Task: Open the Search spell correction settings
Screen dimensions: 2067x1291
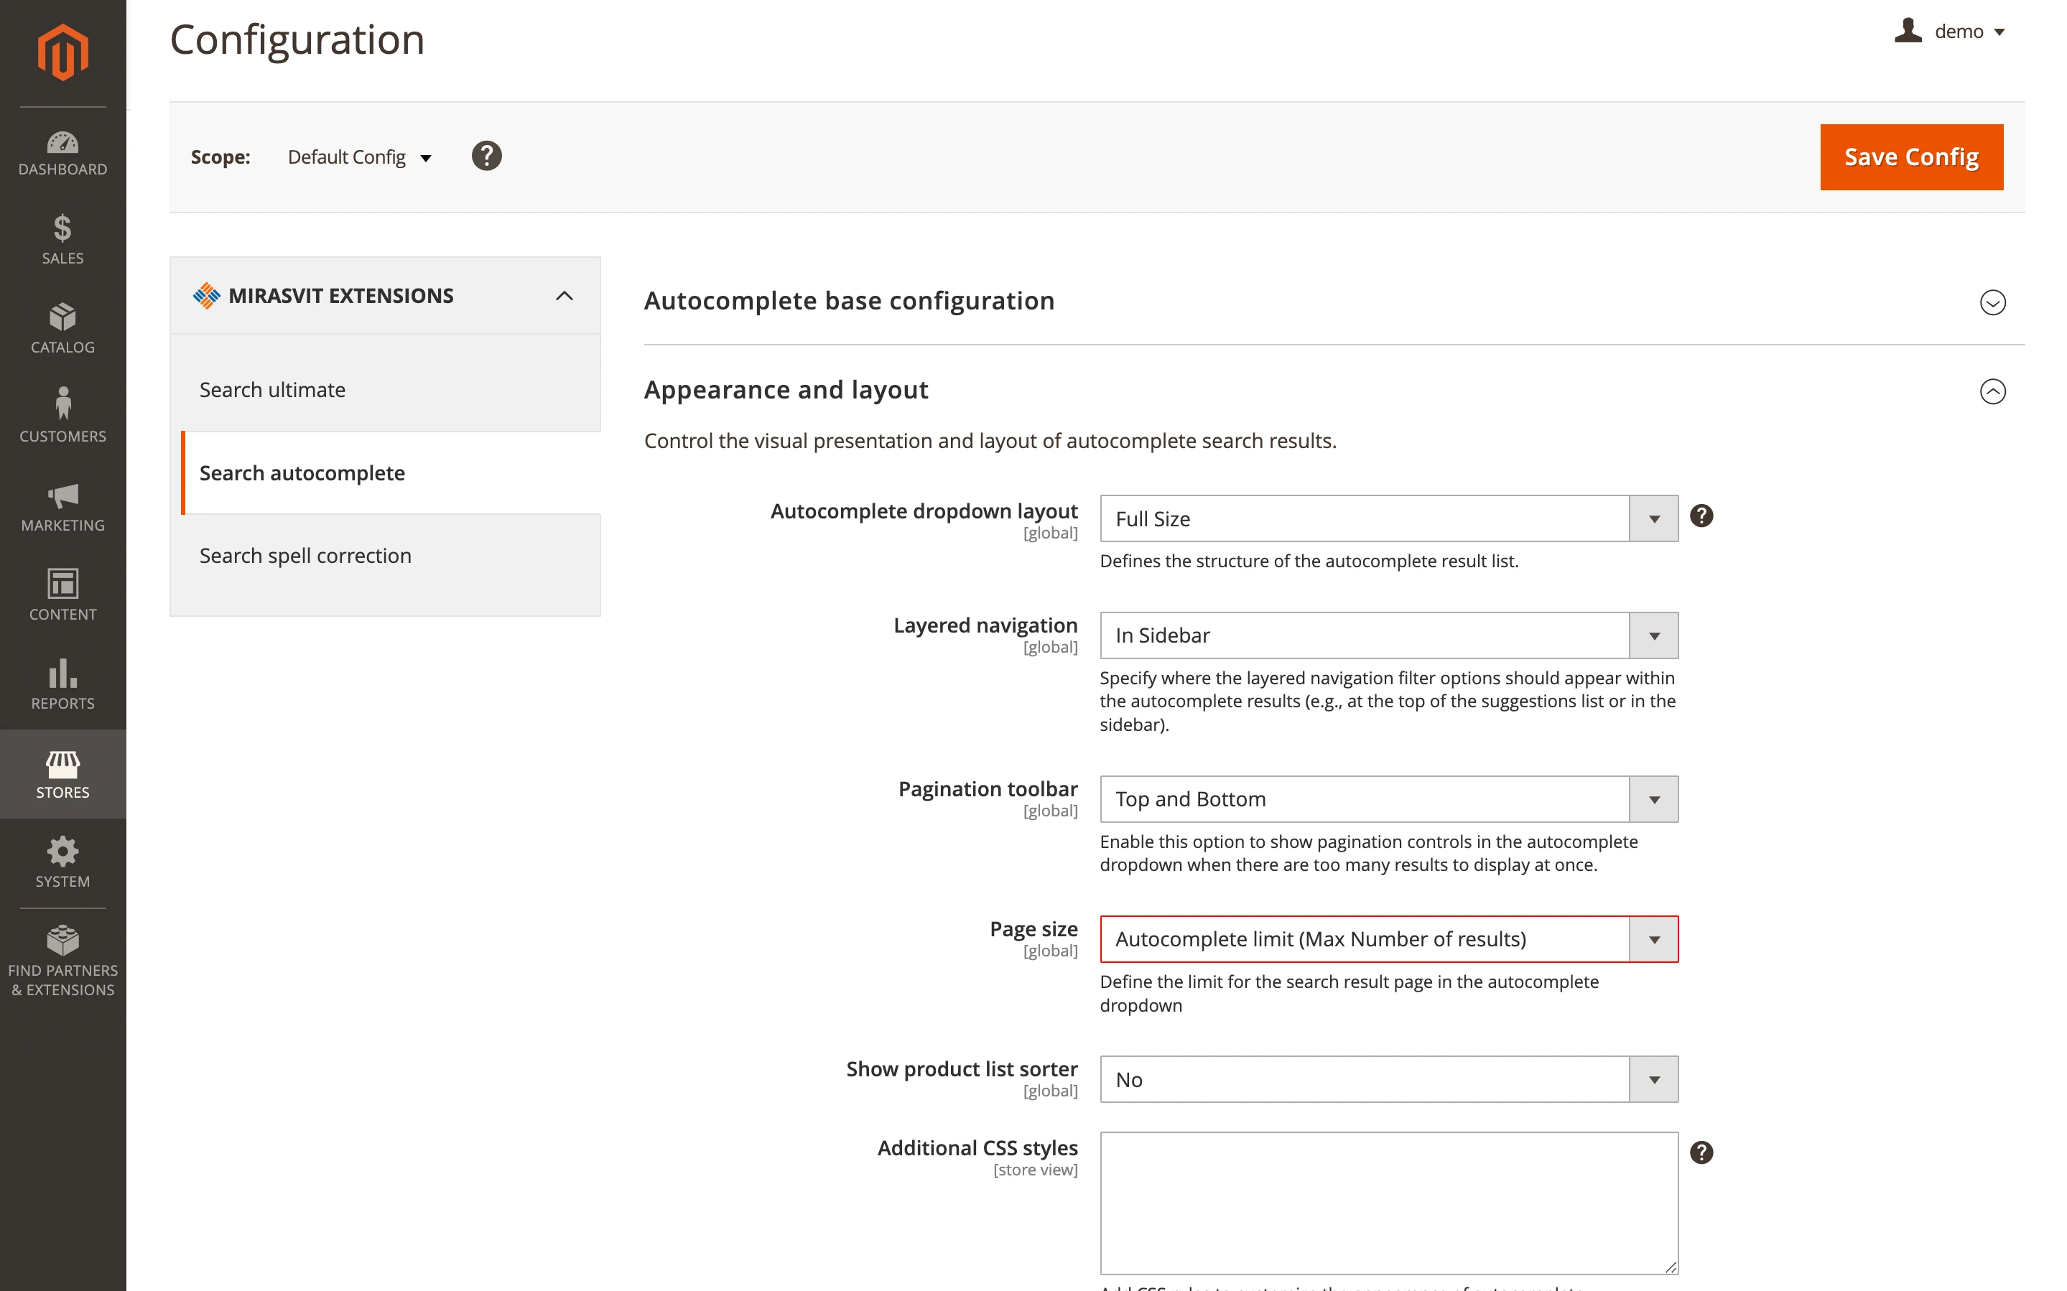Action: point(305,555)
